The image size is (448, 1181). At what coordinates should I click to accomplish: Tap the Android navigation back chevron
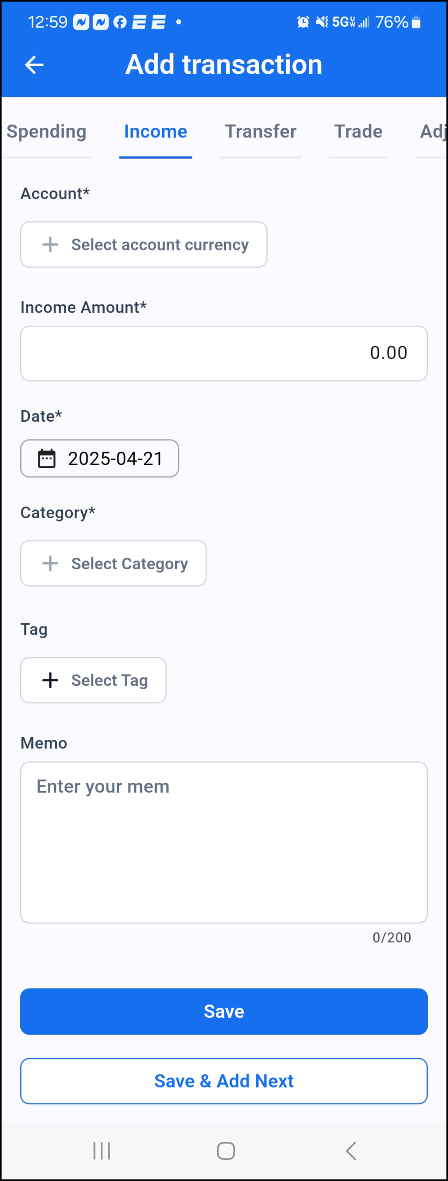[351, 1151]
